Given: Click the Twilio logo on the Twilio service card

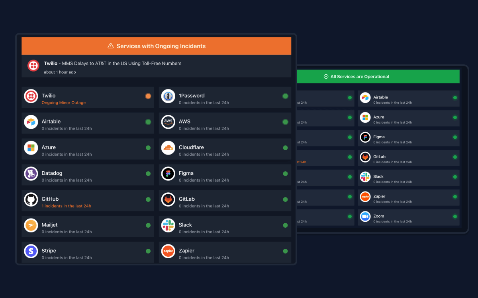Looking at the screenshot, I should click(31, 96).
